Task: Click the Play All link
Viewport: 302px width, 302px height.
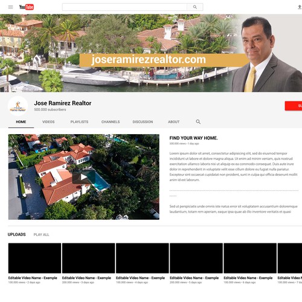Action: coord(41,234)
